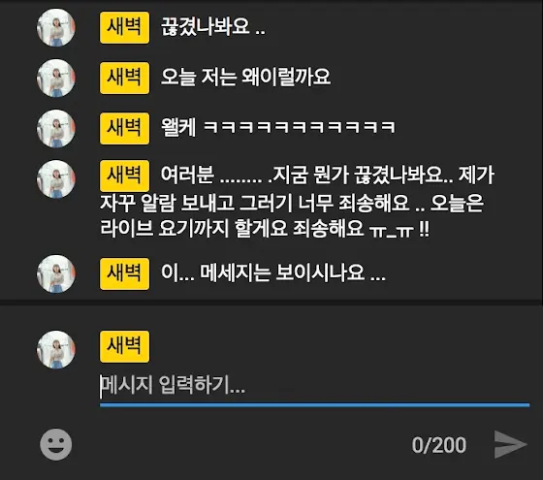Focus the '메시지 입력하기...' message input field
543x480 pixels.
coord(314,385)
